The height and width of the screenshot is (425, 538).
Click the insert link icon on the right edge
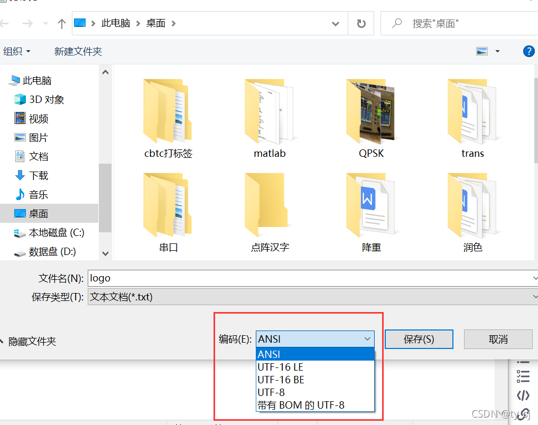pos(523,414)
